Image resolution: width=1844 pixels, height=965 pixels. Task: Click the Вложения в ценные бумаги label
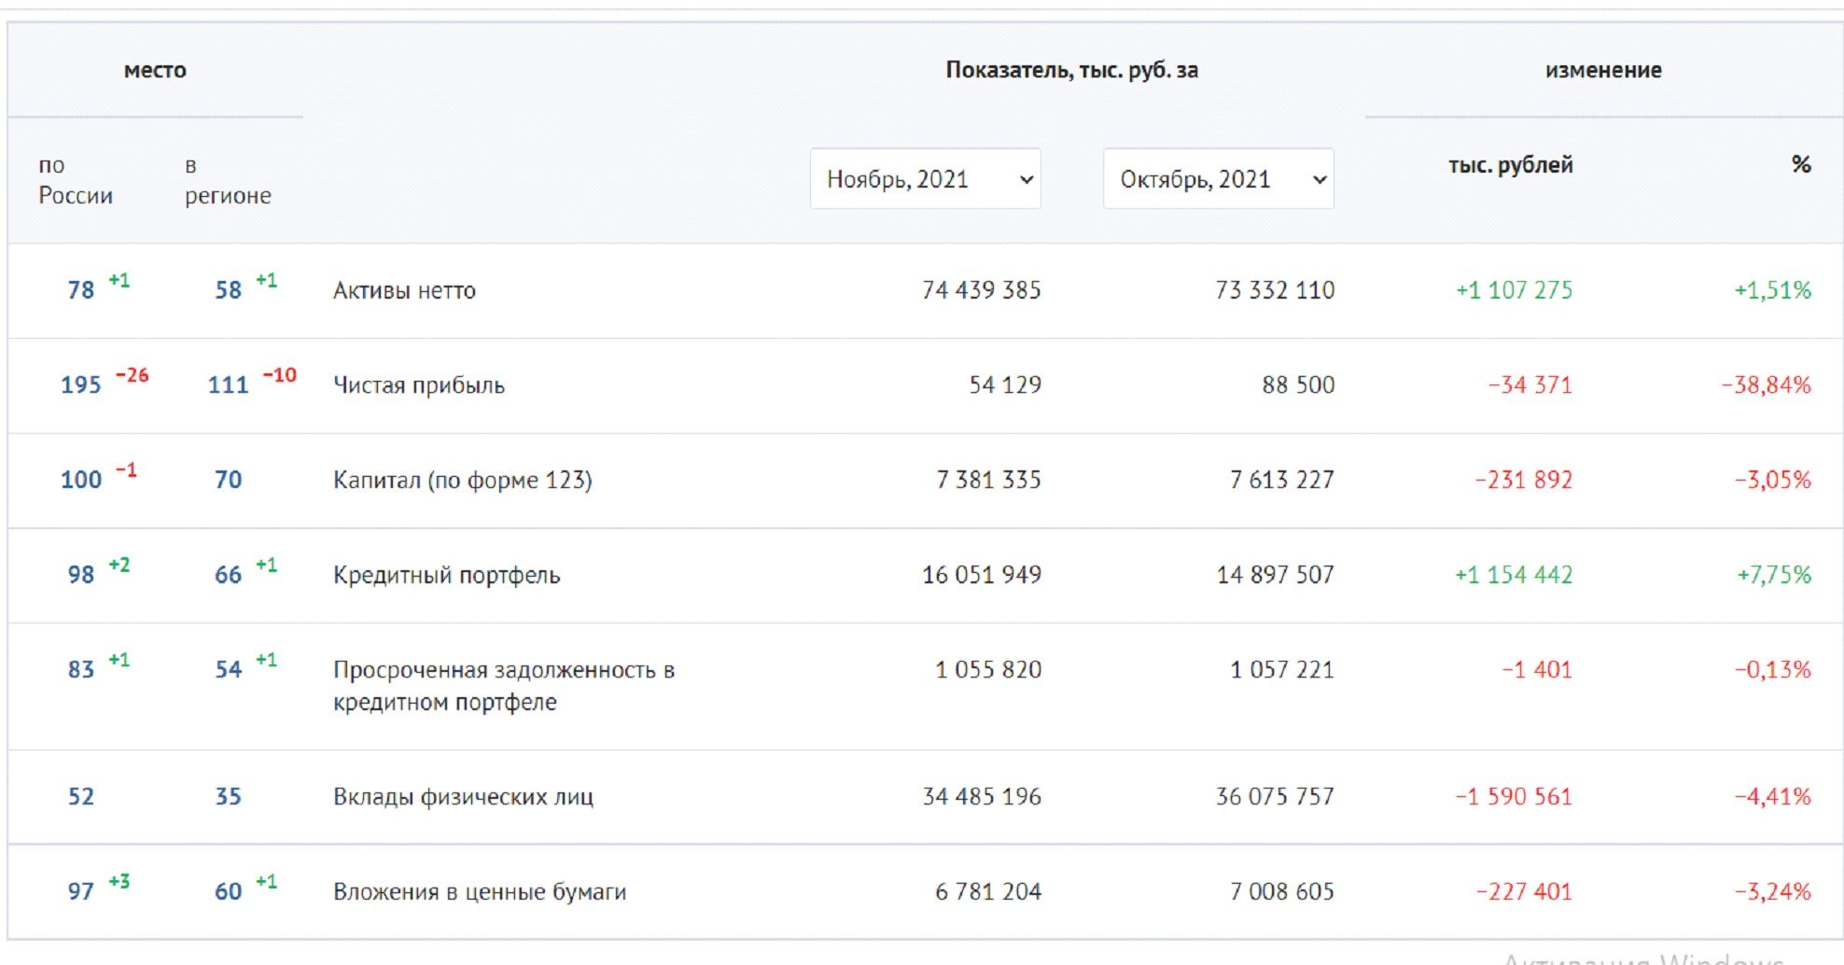[x=480, y=891]
